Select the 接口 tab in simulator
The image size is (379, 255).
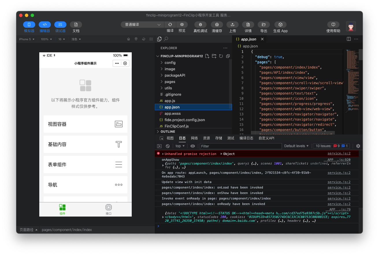pos(109,209)
